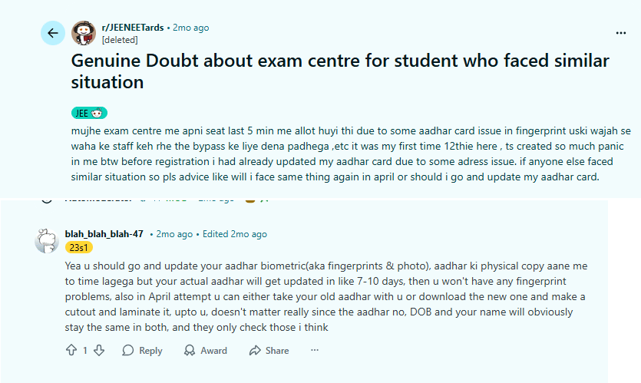The image size is (641, 383).
Task: Open blah_blah_blah-47's profile avatar
Action: pos(47,239)
